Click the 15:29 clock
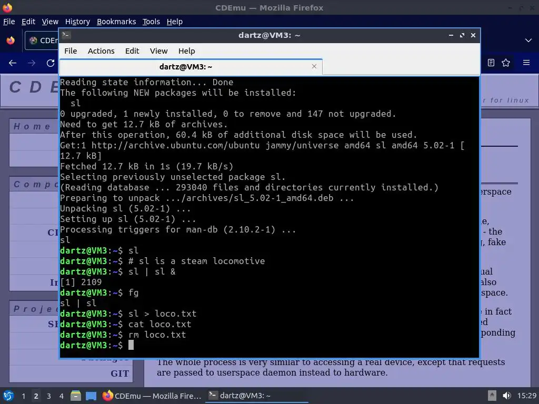This screenshot has width=539, height=404. pyautogui.click(x=526, y=396)
